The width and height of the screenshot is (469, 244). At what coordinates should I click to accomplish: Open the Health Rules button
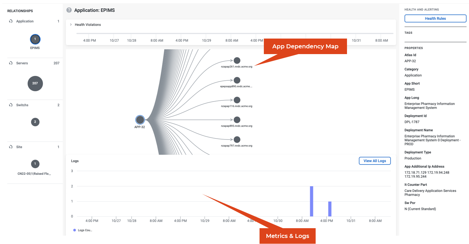pyautogui.click(x=435, y=18)
